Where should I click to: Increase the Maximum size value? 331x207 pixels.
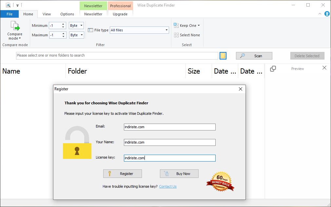point(63,33)
